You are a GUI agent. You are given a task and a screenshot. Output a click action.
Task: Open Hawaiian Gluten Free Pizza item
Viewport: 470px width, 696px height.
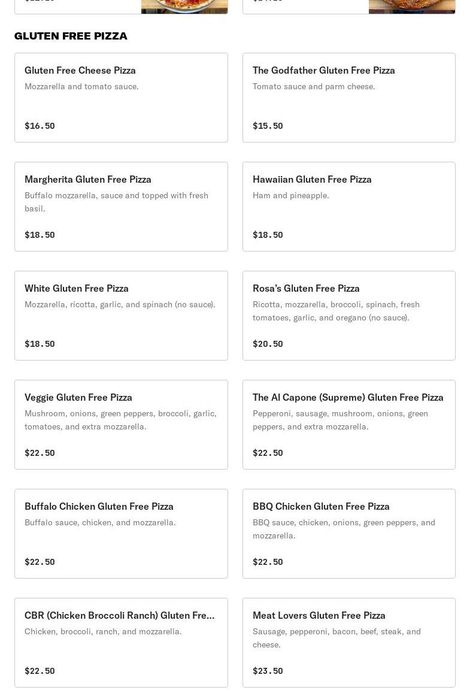click(x=312, y=180)
